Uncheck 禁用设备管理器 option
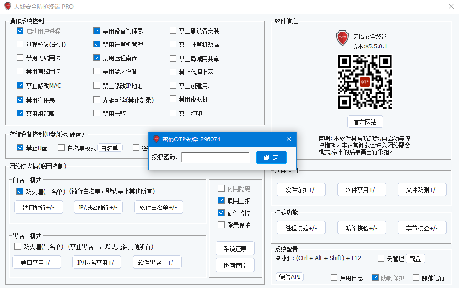The image size is (459, 288). (97, 31)
